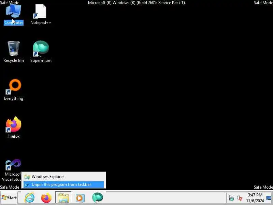Select the Supermium desktop shortcut
273x205 pixels.
(x=41, y=52)
